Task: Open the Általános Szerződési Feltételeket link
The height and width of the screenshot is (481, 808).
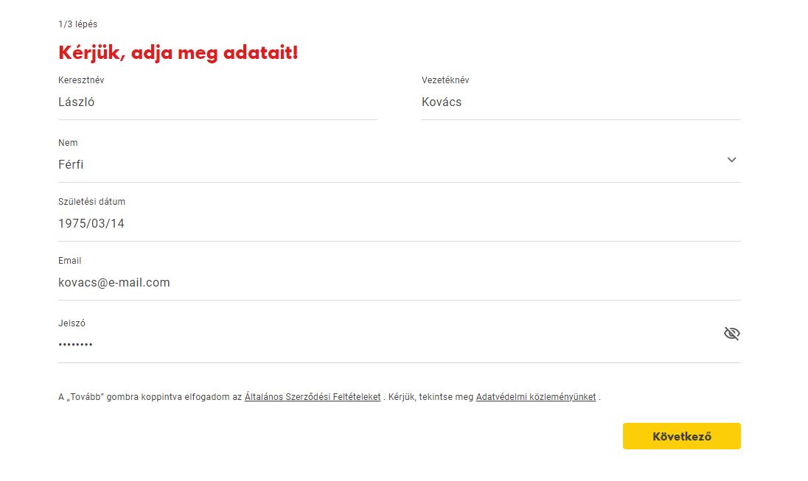Action: tap(313, 397)
